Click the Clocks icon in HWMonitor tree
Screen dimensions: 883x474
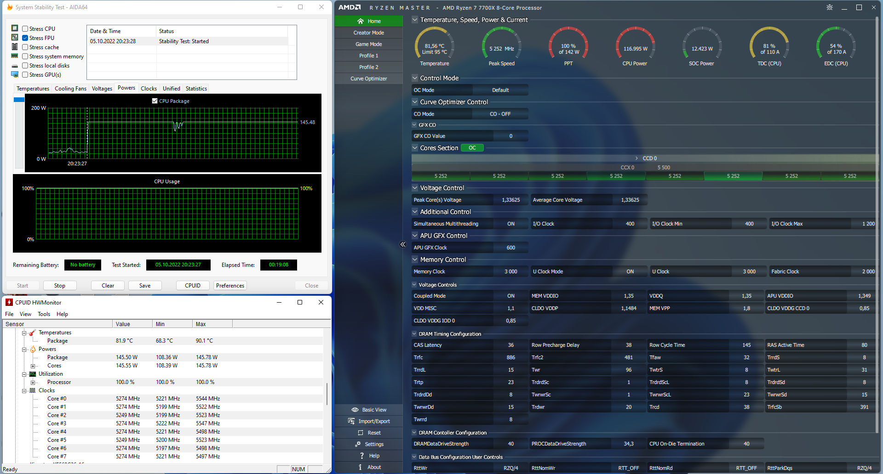coord(33,390)
